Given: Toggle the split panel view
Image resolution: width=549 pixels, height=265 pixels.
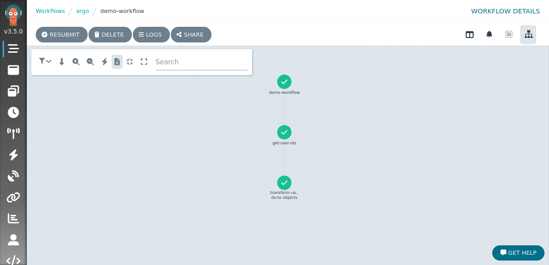Looking at the screenshot, I should pyautogui.click(x=469, y=34).
